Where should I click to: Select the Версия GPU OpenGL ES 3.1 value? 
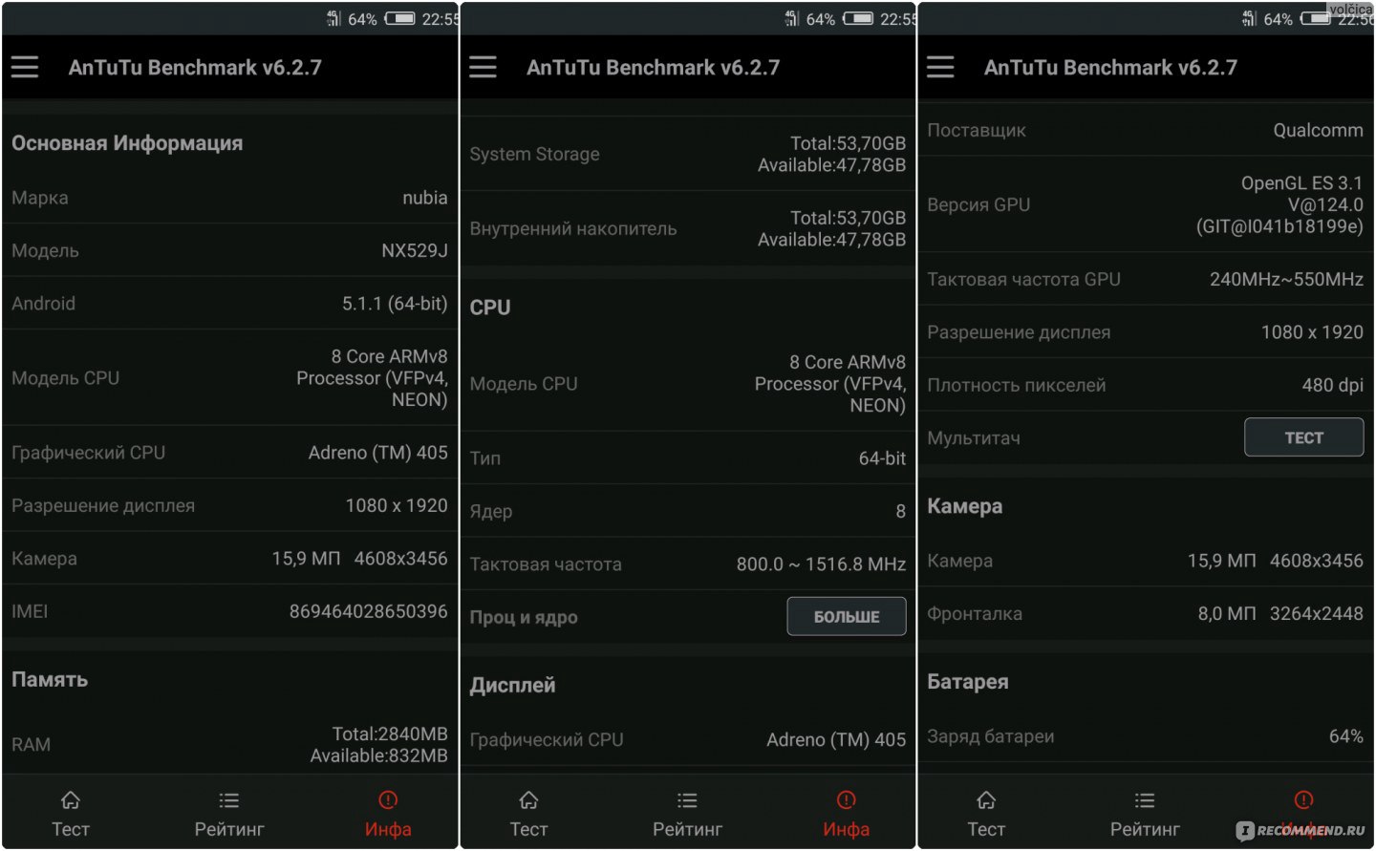[x=1279, y=204]
